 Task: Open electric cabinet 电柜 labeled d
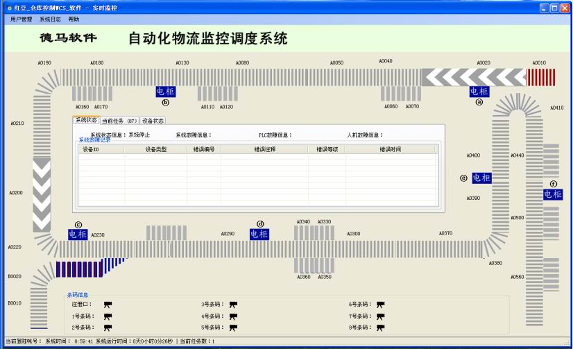(259, 235)
